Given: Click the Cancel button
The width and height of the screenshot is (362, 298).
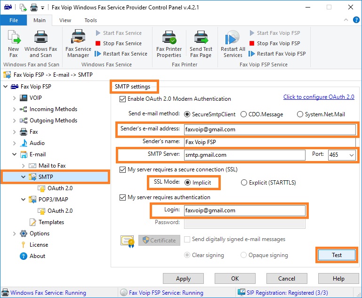Looking at the screenshot, I should point(287,279).
